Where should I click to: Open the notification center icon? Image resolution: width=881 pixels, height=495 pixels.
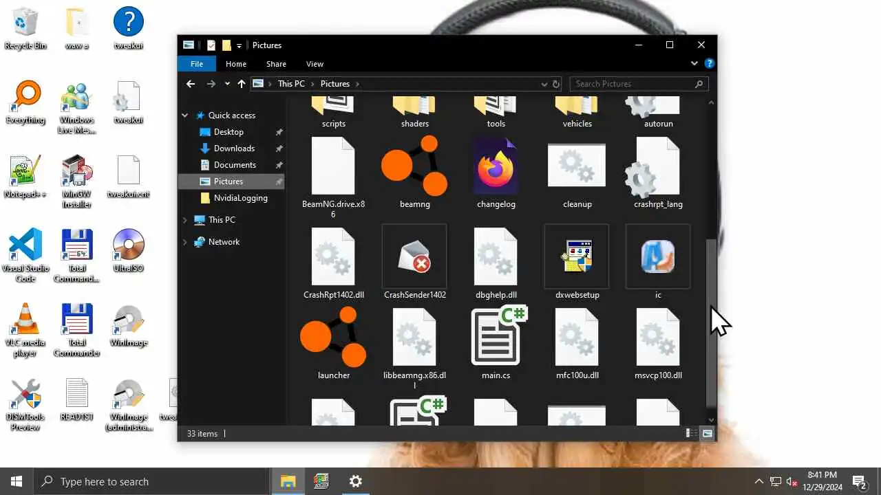[x=859, y=481]
